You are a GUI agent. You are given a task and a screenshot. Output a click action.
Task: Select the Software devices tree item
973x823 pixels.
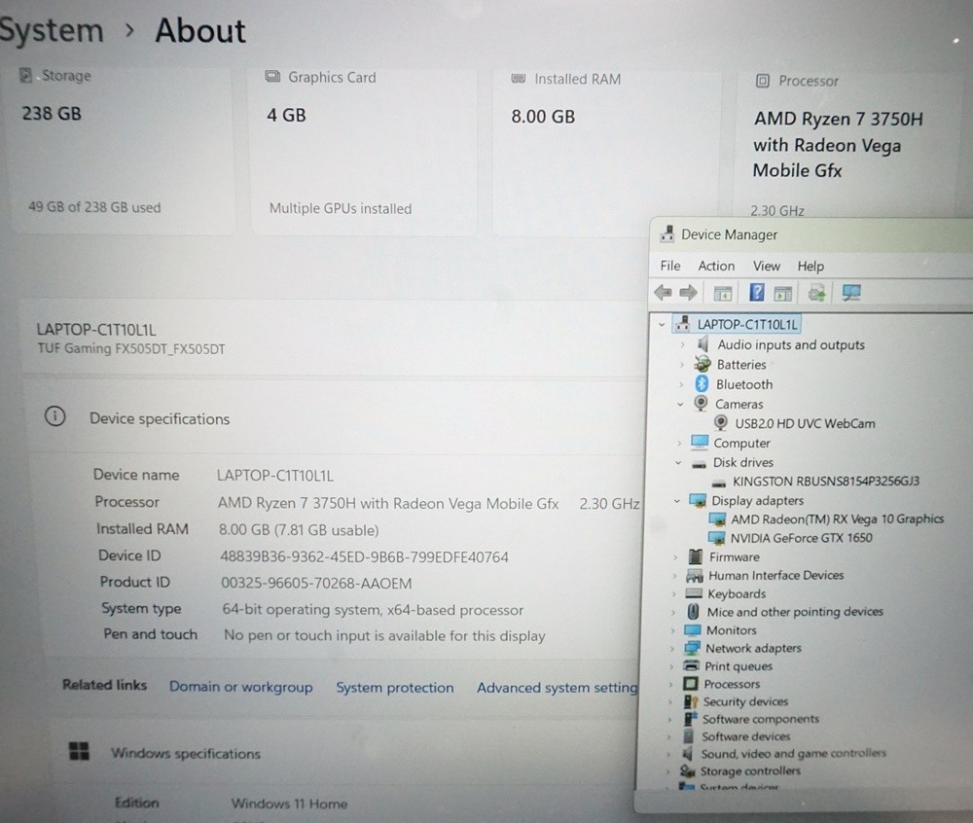point(745,736)
